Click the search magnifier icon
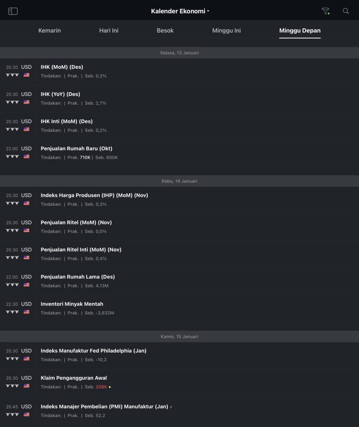 346,11
